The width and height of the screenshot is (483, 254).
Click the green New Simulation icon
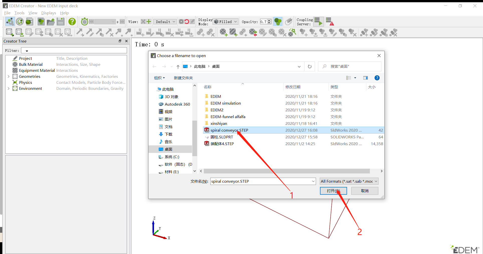(x=41, y=22)
